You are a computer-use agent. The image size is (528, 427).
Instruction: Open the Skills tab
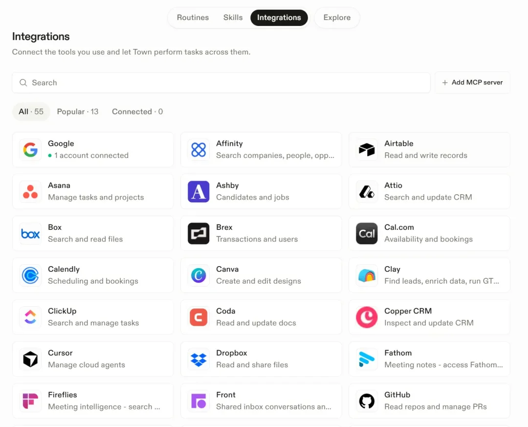[x=233, y=18]
